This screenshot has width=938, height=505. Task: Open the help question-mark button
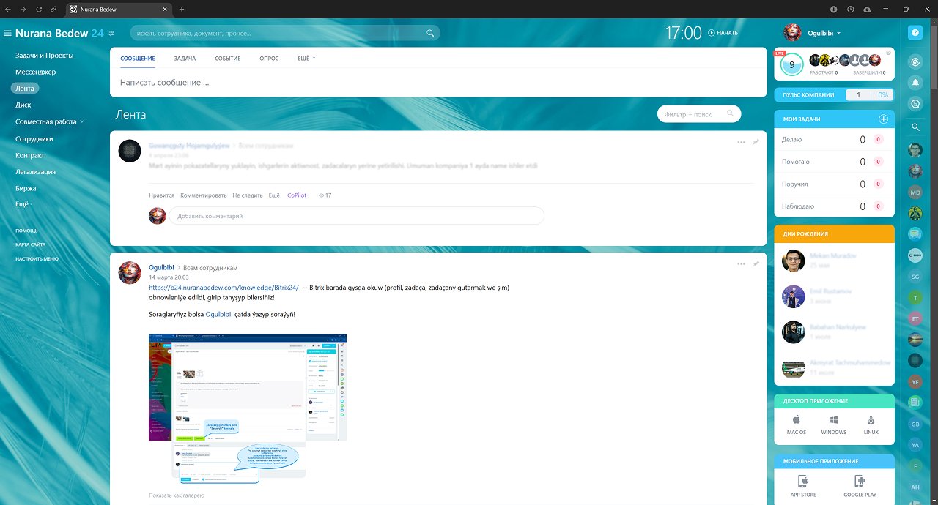(x=915, y=33)
